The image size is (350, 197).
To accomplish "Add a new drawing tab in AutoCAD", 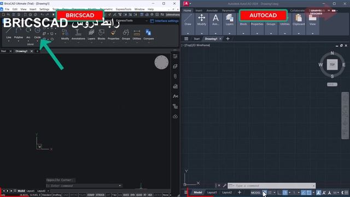I will click(227, 39).
